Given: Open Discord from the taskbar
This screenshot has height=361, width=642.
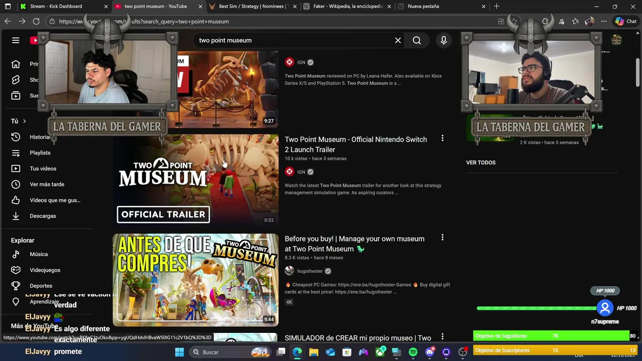Looking at the screenshot, I should point(429,352).
